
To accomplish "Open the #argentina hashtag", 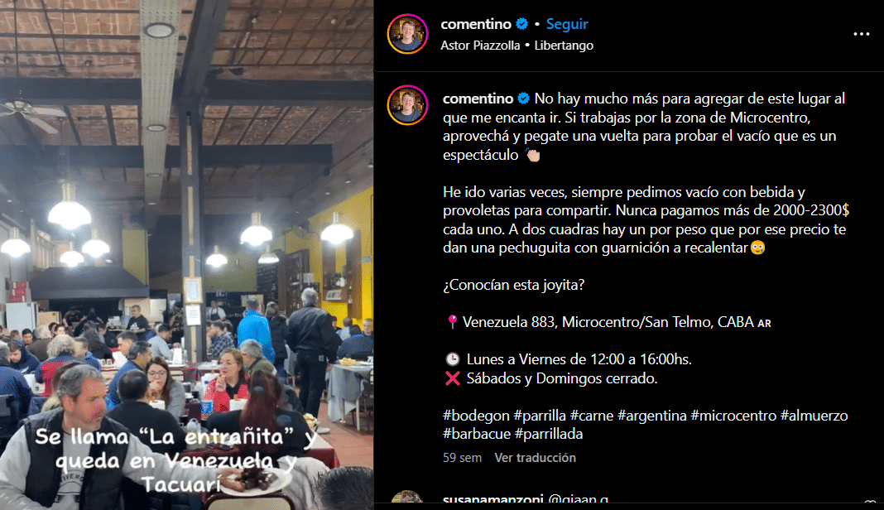I will (651, 416).
